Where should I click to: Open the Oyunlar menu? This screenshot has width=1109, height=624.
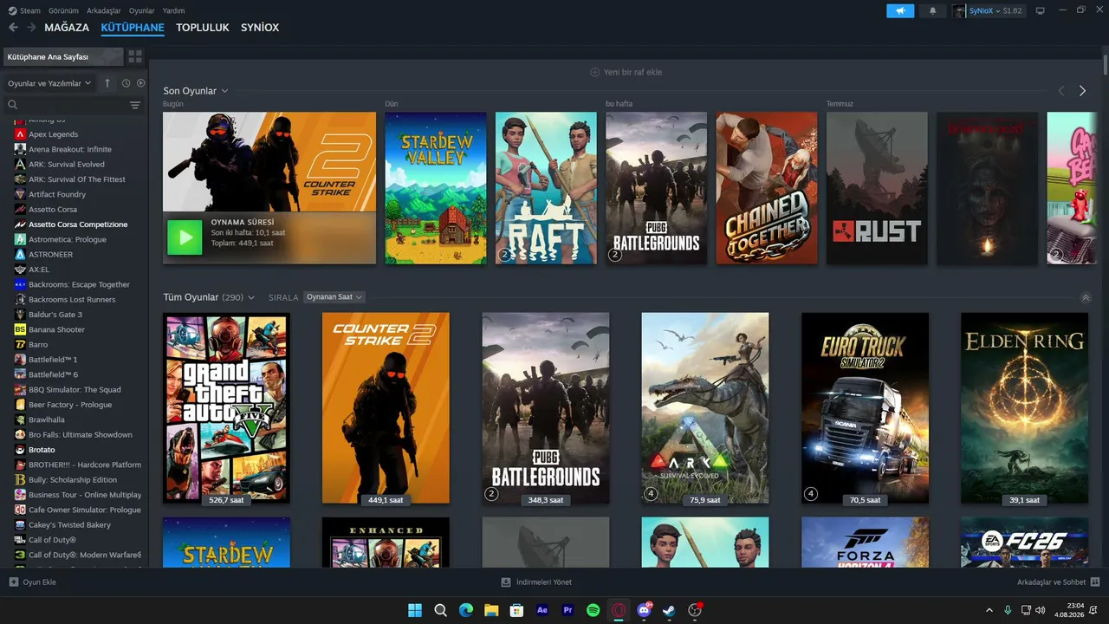point(142,11)
